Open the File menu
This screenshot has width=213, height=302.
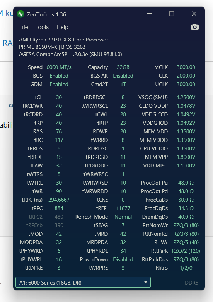tap(24, 27)
